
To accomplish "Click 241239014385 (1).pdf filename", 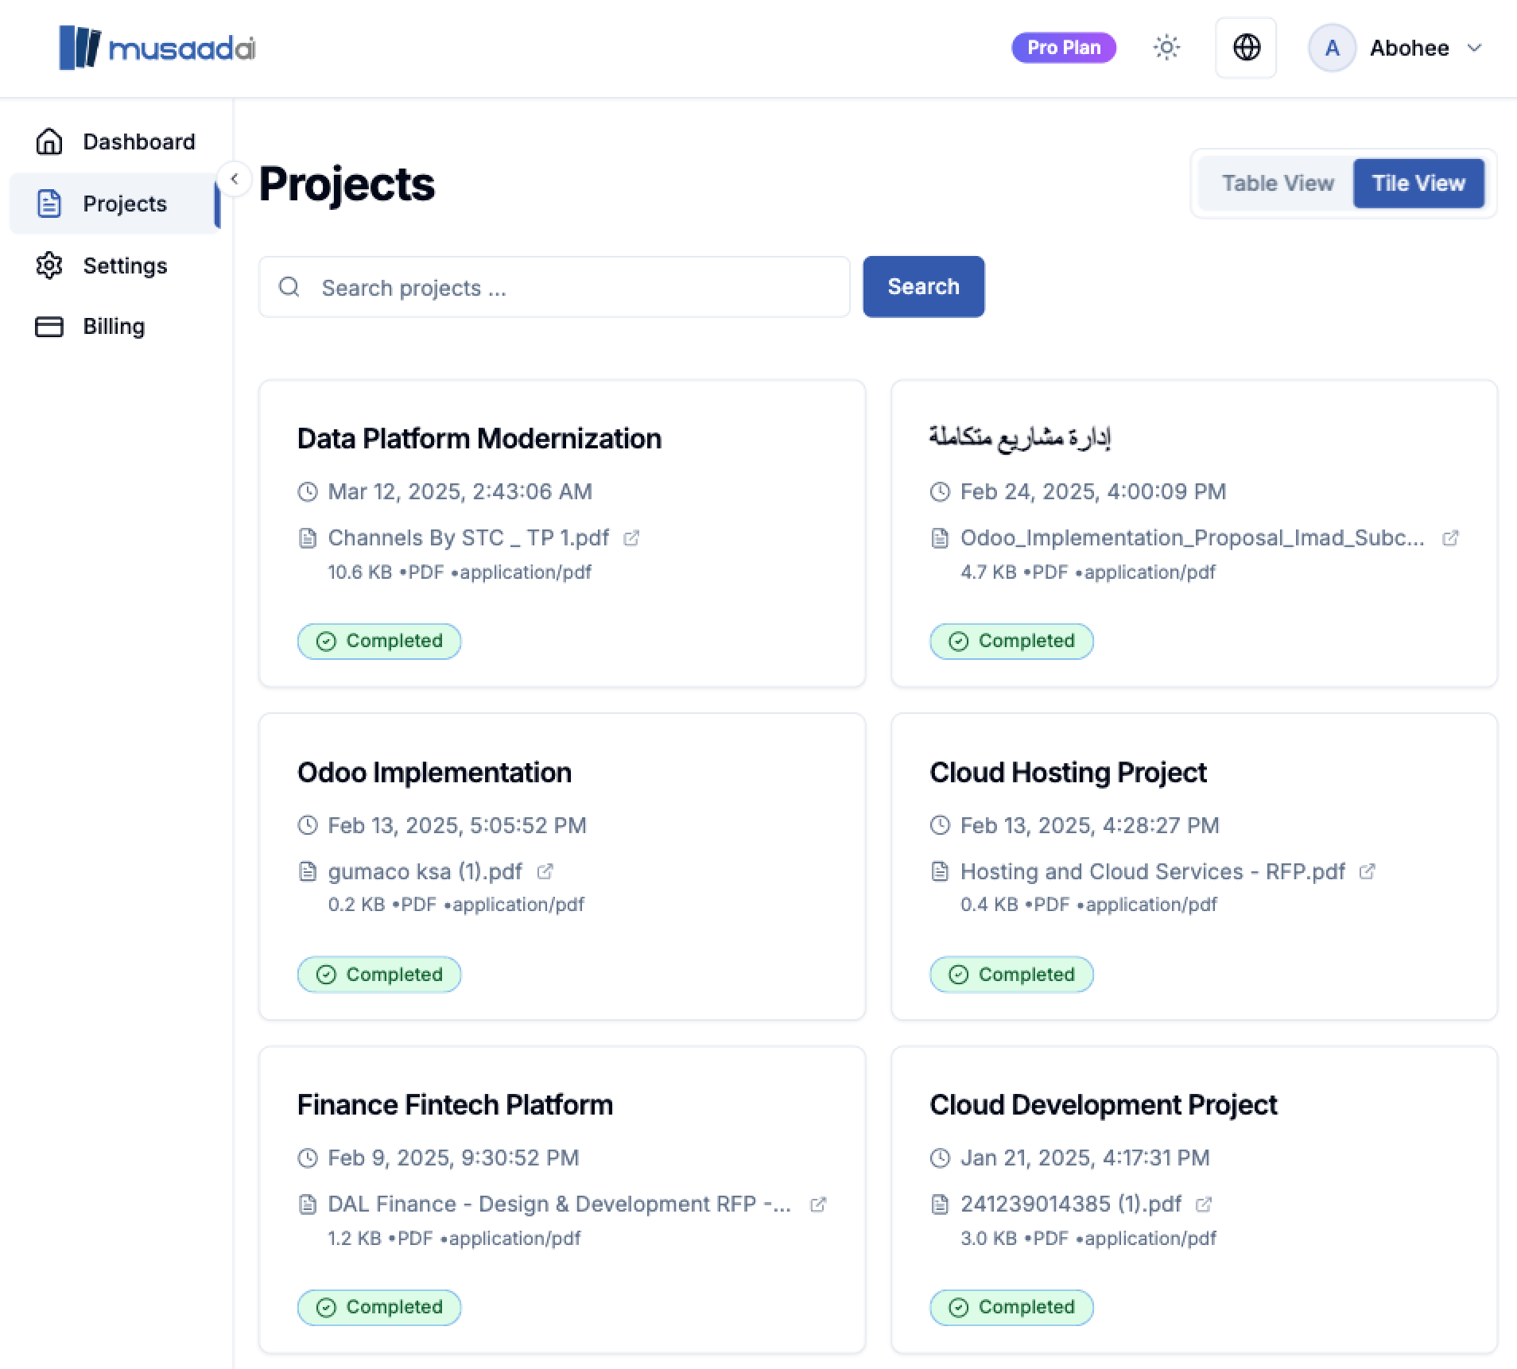I will (1071, 1204).
